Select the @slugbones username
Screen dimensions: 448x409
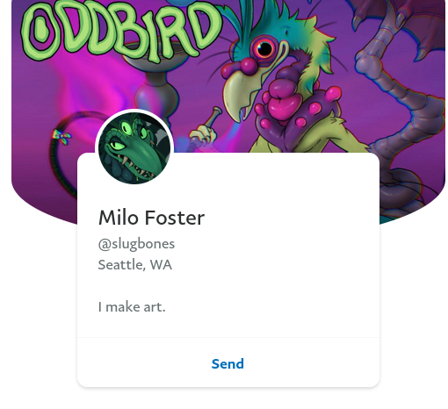[136, 244]
